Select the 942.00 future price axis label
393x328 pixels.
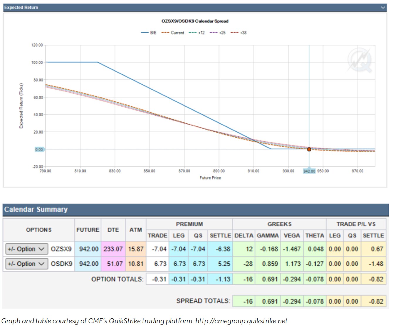pos(309,171)
